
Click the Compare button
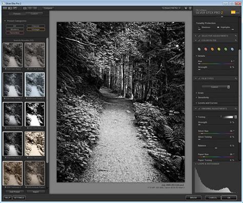pyautogui.click(x=48, y=8)
